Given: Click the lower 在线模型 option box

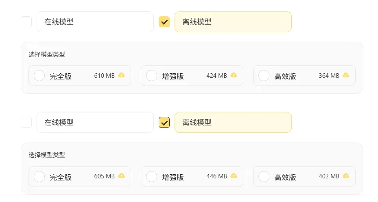Looking at the screenshot, I should click(x=95, y=122).
